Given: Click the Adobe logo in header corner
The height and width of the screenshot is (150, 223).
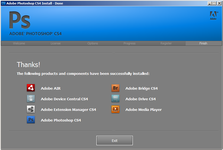Looking at the screenshot, I should pos(213,15).
